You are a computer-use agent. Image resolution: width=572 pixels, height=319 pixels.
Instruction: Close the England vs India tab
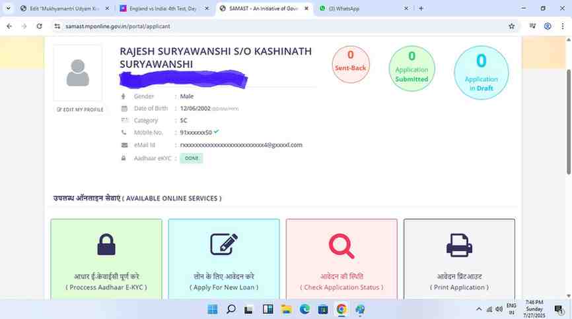(x=207, y=9)
